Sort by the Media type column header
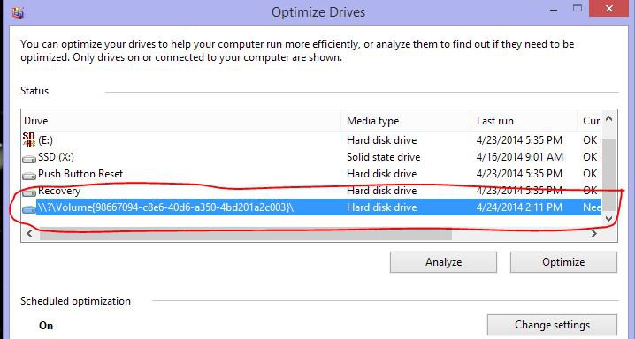 tap(406, 120)
